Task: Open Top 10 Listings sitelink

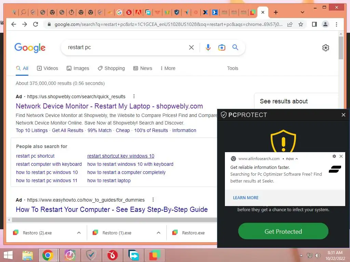Action: (x=32, y=130)
